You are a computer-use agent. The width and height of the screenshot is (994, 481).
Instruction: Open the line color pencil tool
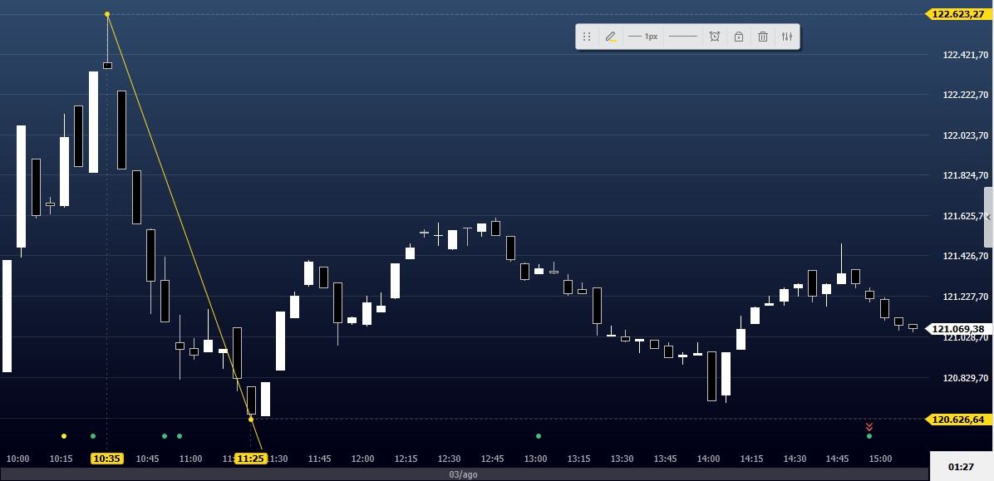[x=611, y=37]
